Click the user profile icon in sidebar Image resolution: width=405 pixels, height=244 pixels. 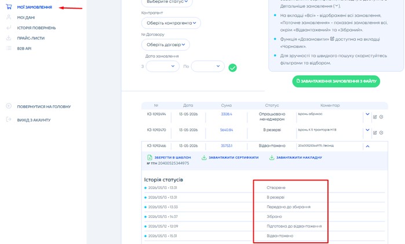pyautogui.click(x=9, y=17)
